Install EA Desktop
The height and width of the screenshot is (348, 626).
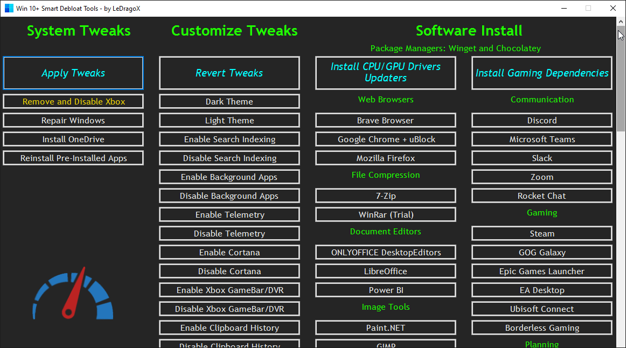tap(542, 290)
